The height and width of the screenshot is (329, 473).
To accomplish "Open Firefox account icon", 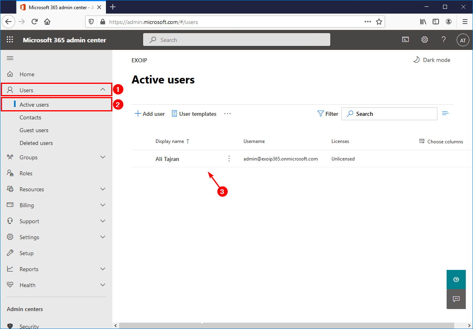I will [x=449, y=22].
